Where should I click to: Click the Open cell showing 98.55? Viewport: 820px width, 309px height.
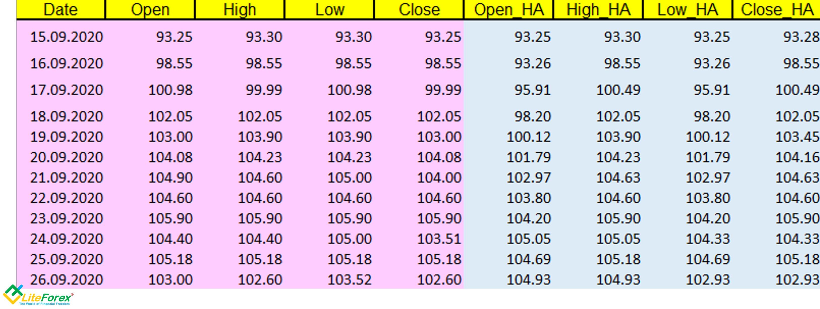pyautogui.click(x=174, y=63)
